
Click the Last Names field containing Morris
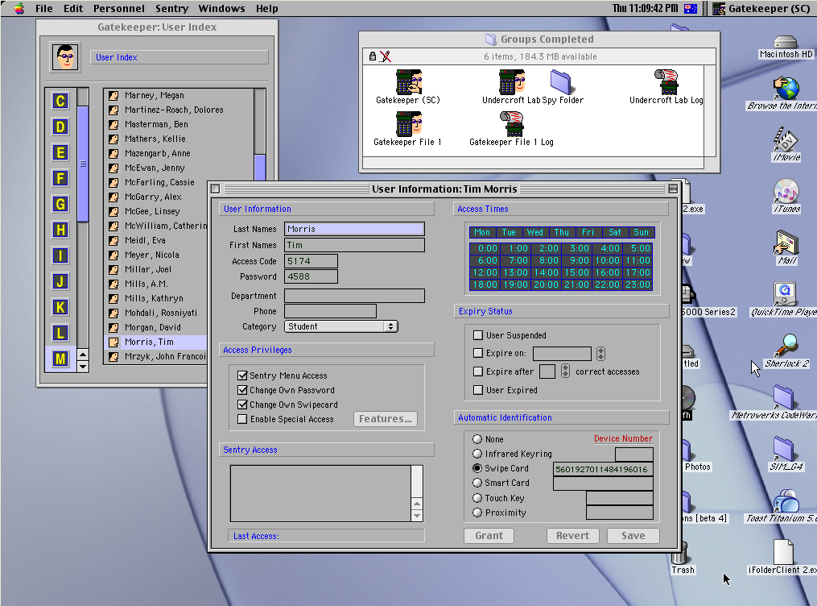pyautogui.click(x=354, y=229)
